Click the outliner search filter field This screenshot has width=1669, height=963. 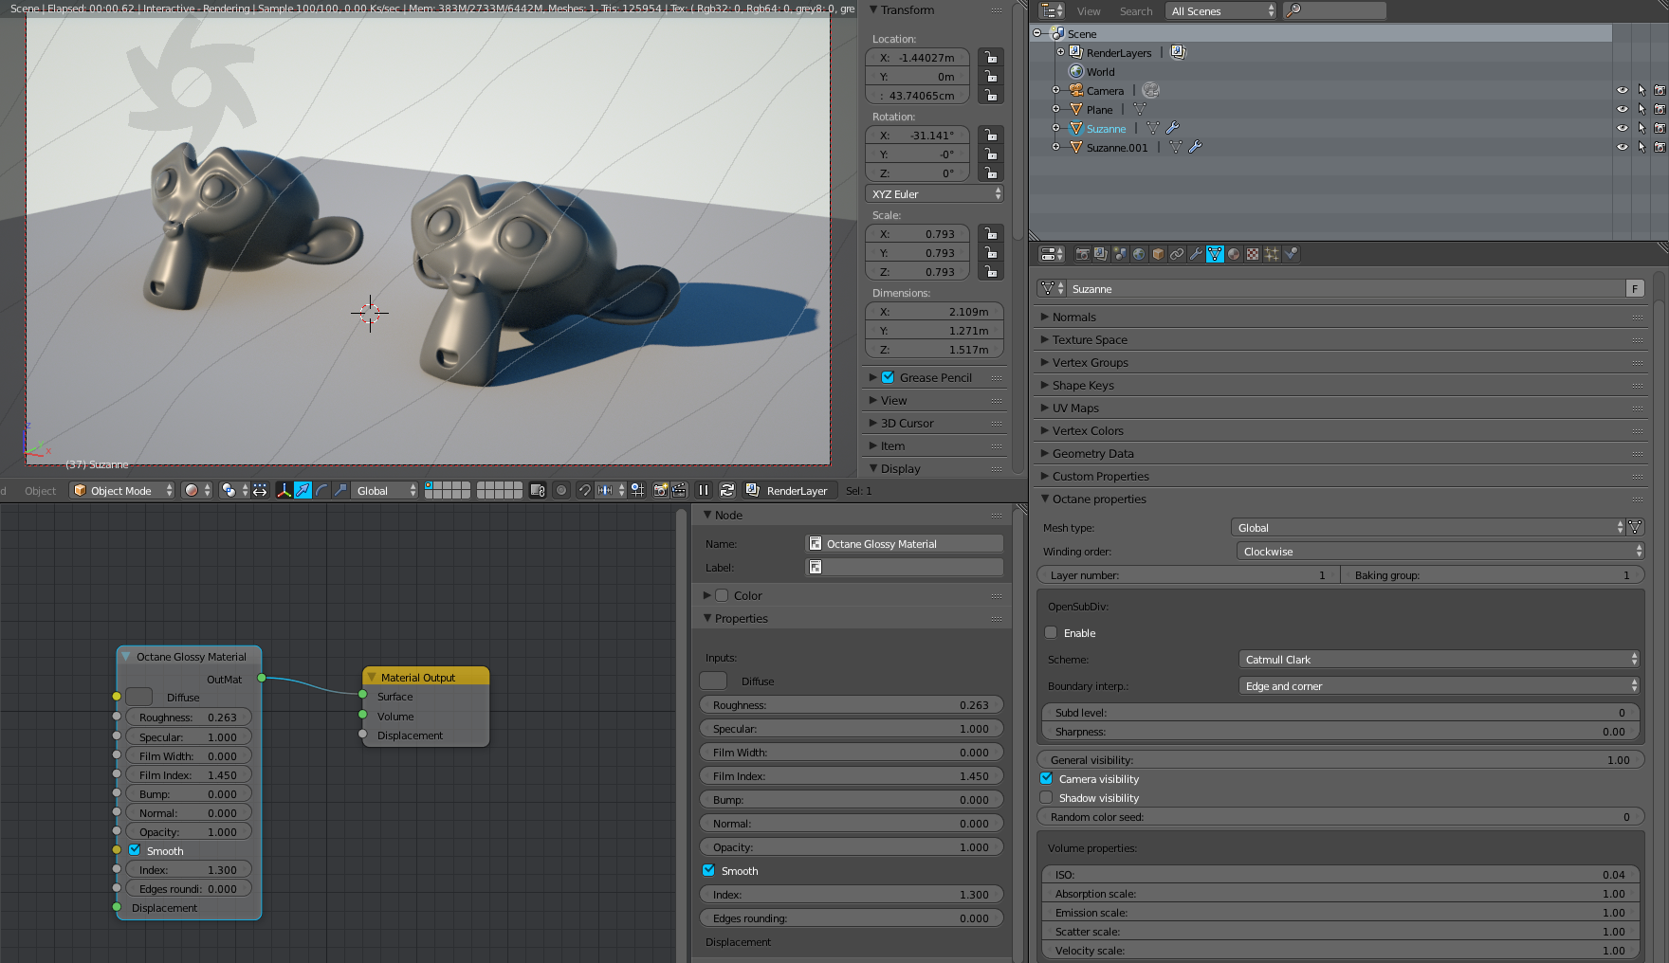tap(1335, 10)
